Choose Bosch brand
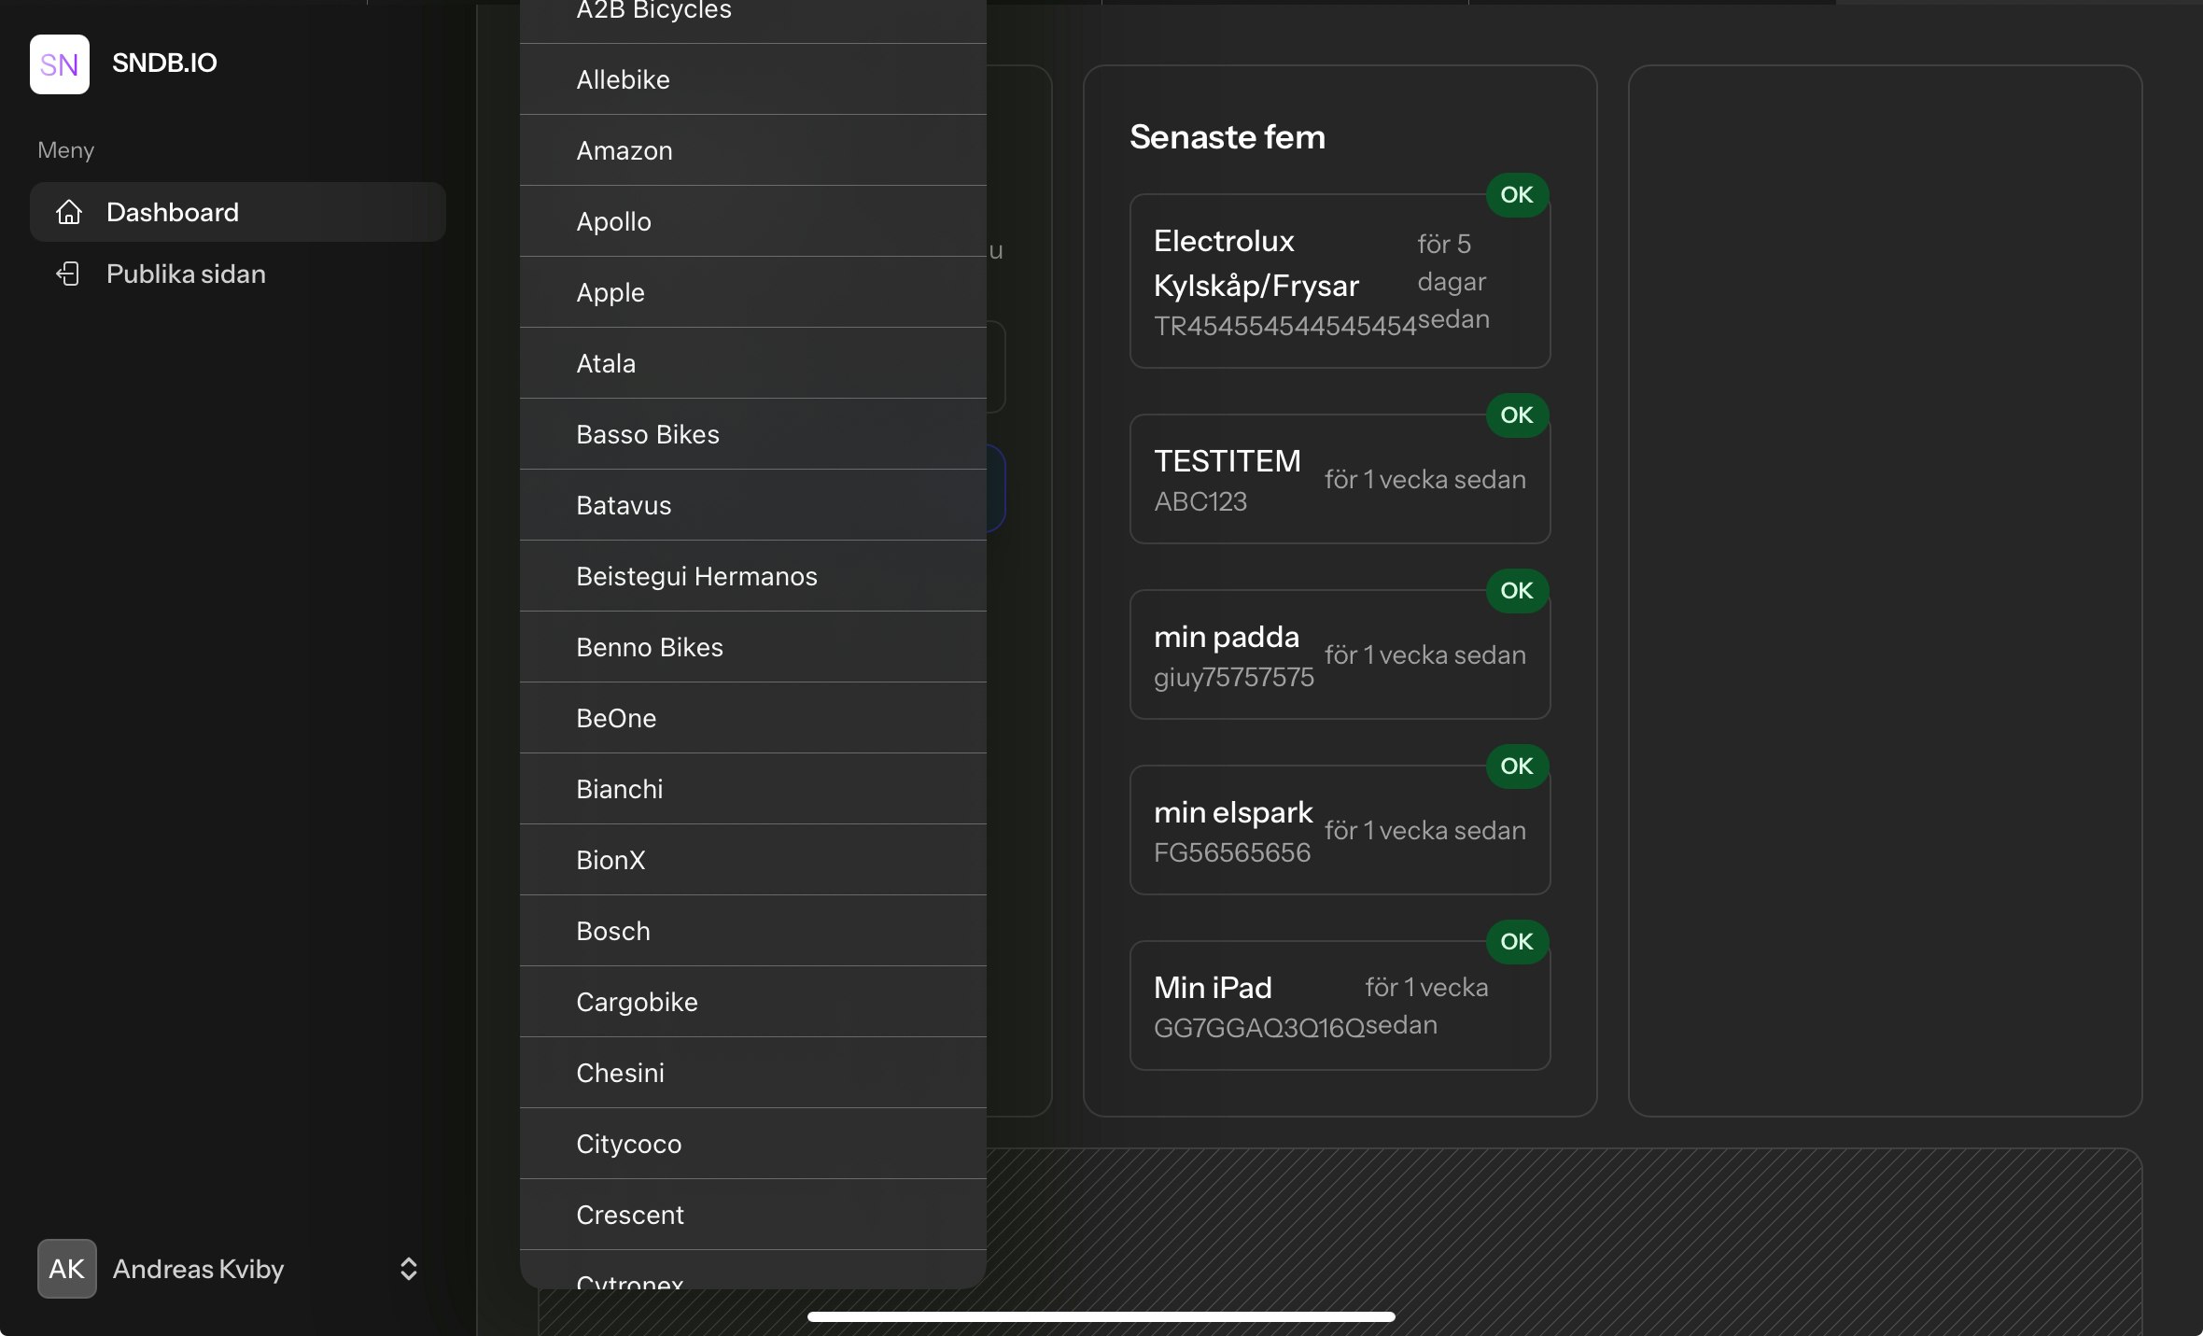Viewport: 2203px width, 1336px height. coord(753,931)
